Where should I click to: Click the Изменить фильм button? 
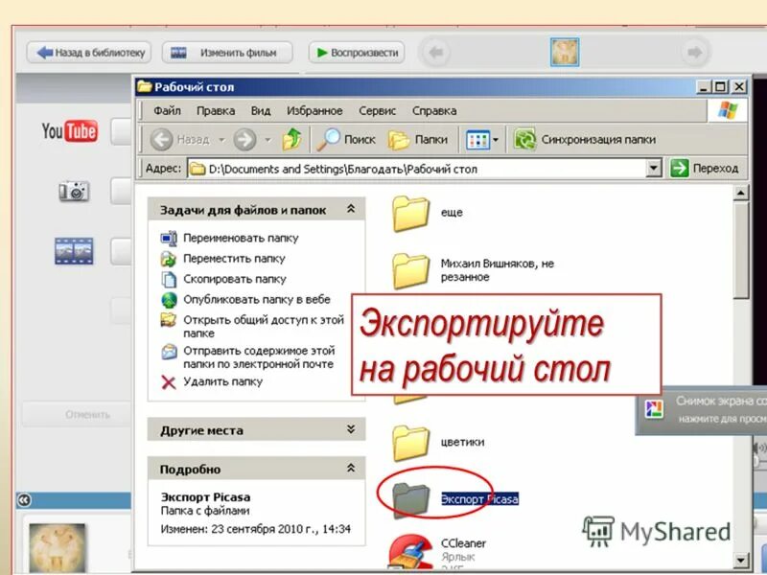[x=227, y=53]
